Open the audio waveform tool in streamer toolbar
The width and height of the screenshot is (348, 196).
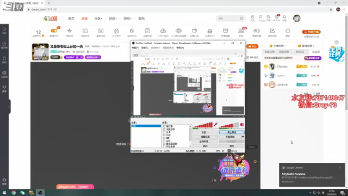click(70, 31)
